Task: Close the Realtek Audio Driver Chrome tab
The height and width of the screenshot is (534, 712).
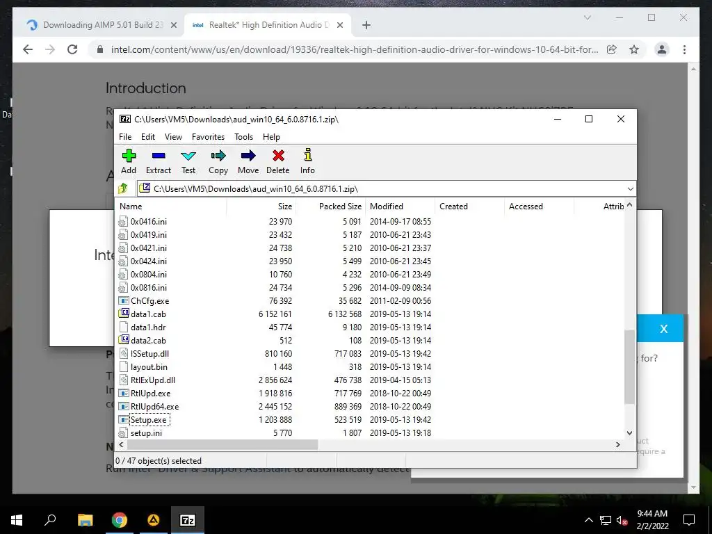Action: click(339, 25)
